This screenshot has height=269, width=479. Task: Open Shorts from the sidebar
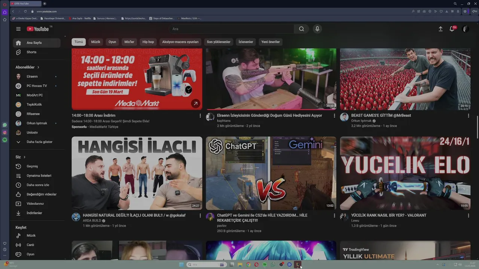(x=37, y=52)
